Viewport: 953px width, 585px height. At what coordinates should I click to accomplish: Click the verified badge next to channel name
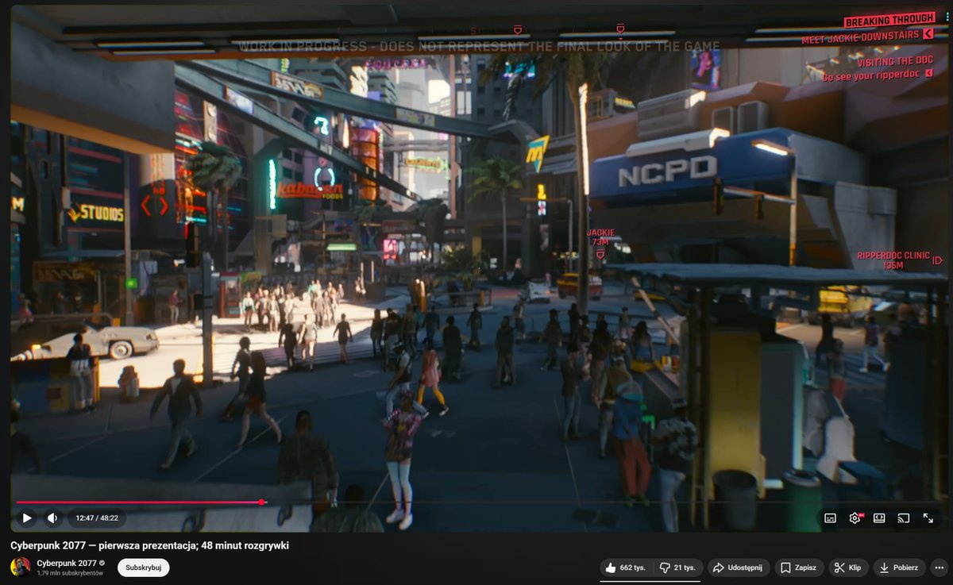click(102, 563)
